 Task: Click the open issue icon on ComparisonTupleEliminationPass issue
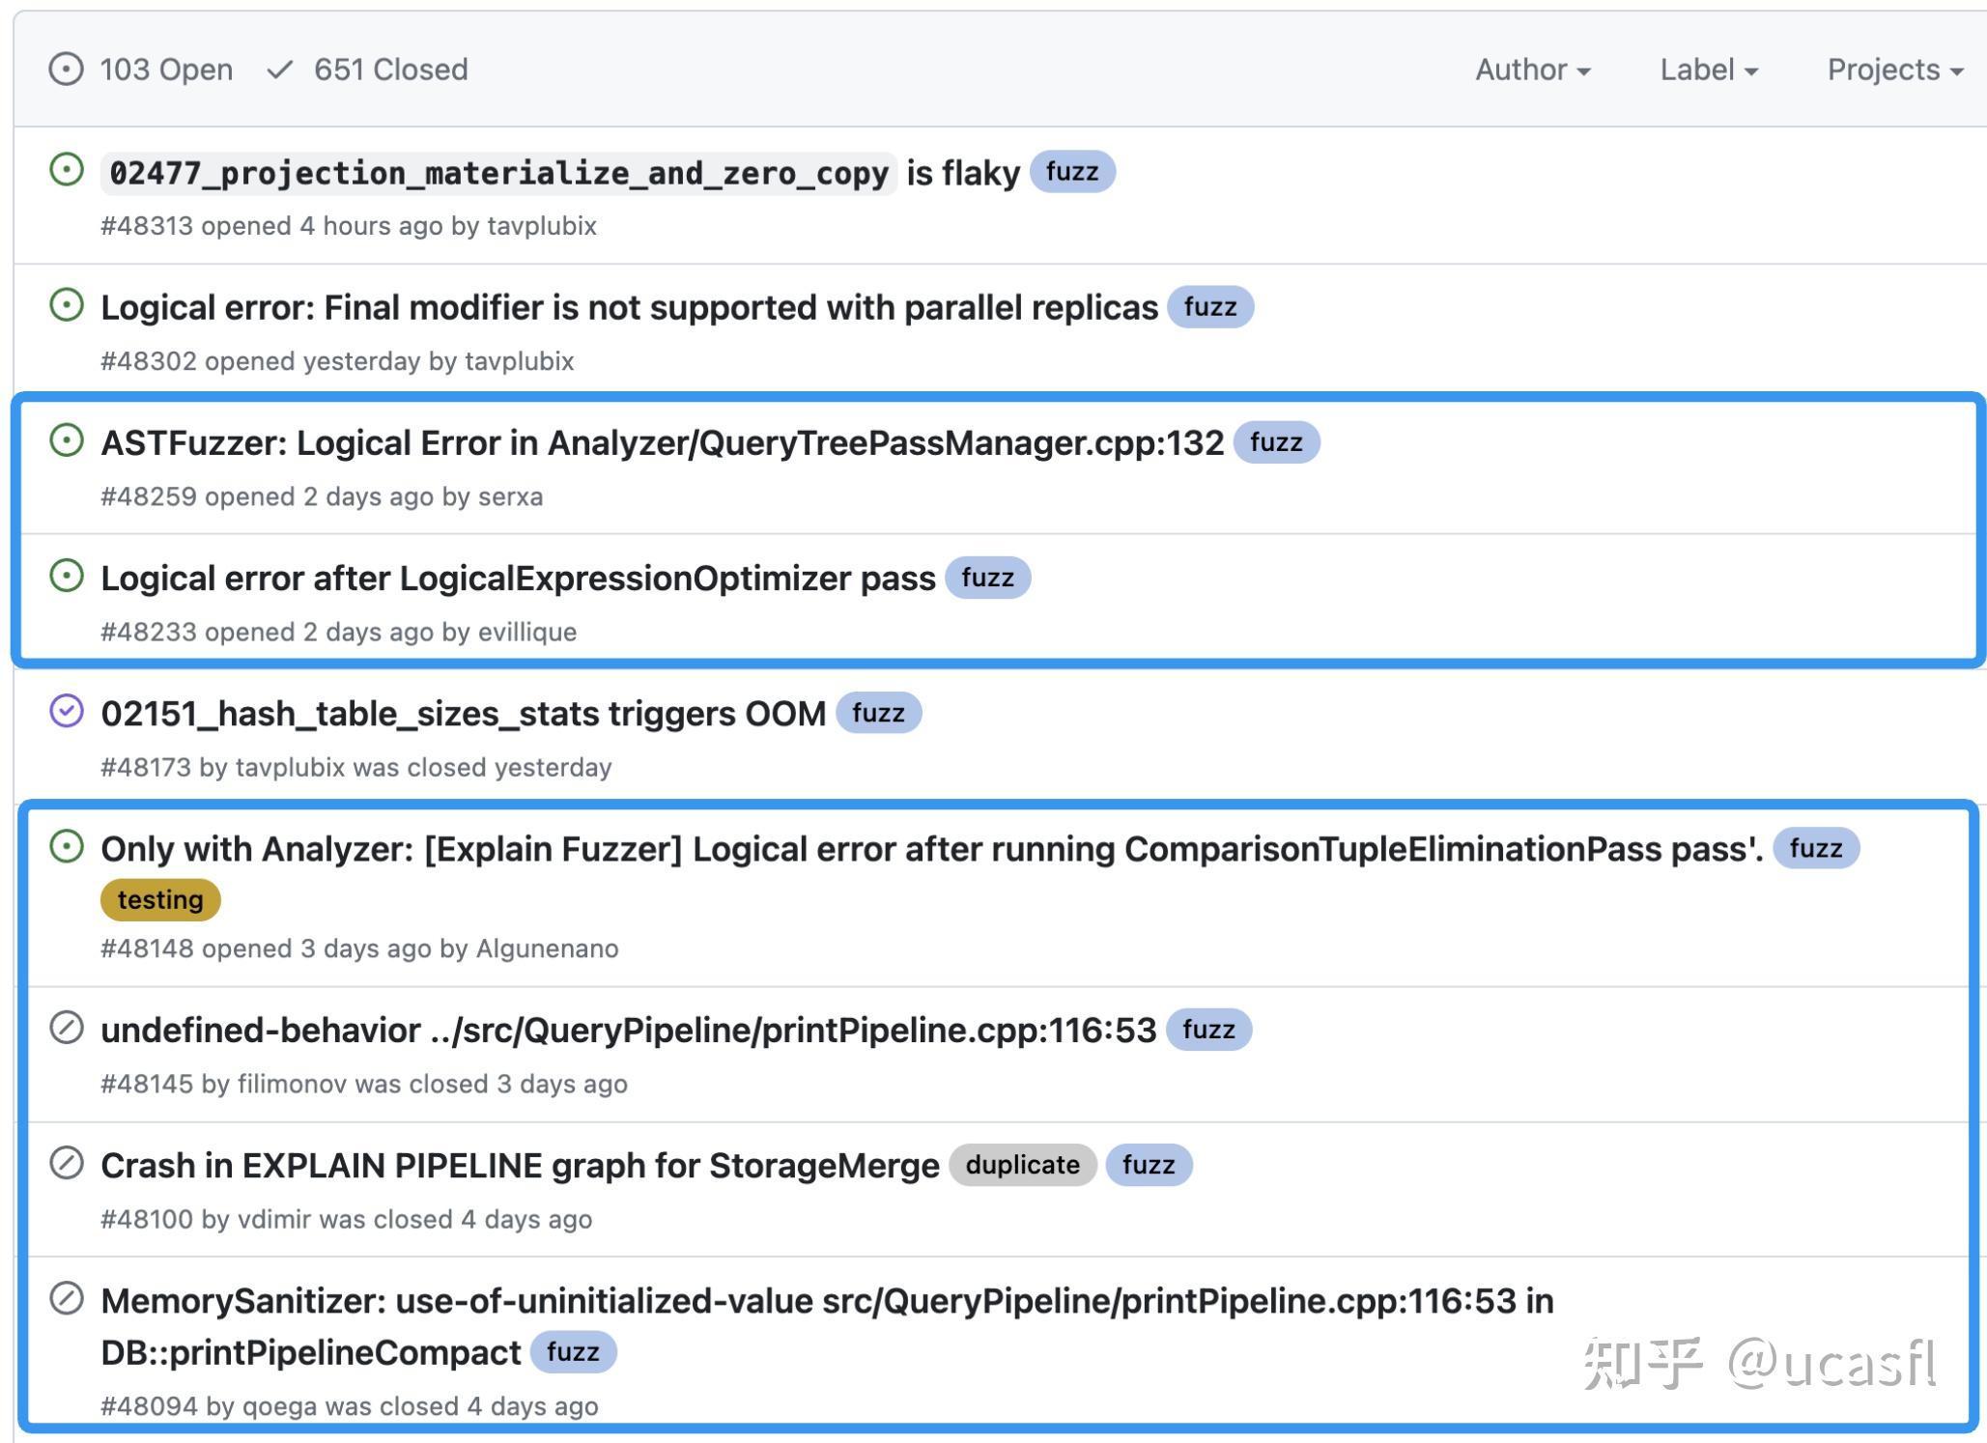pos(66,849)
